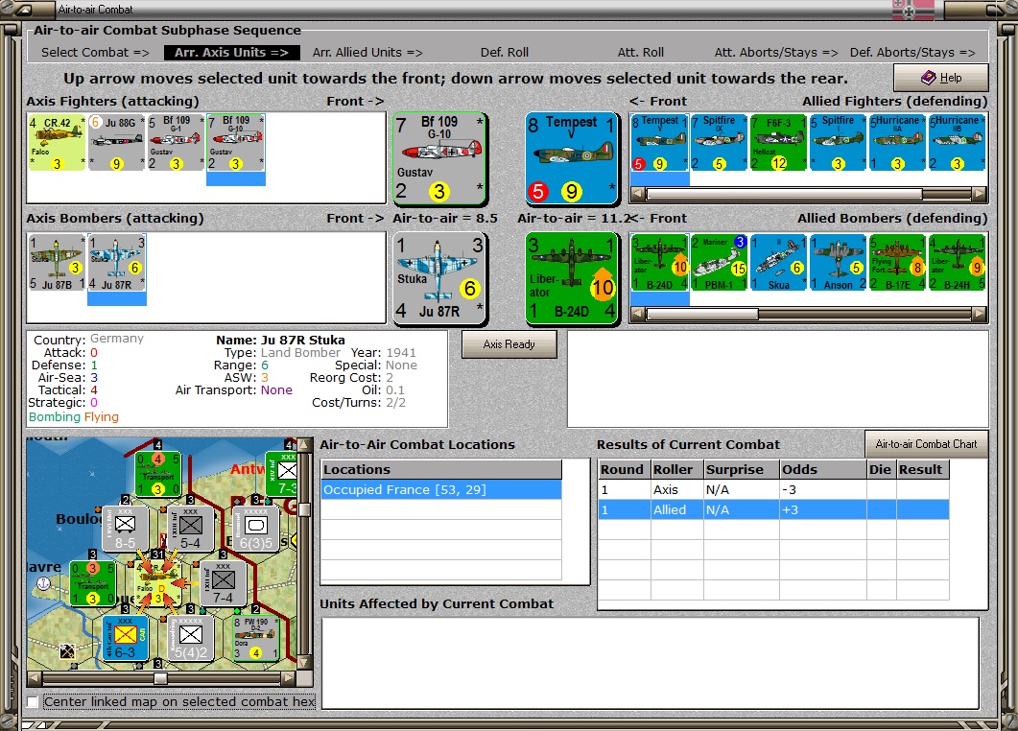
Task: Select the Bf 109 G-1 fighter with rating 5
Action: pos(176,142)
